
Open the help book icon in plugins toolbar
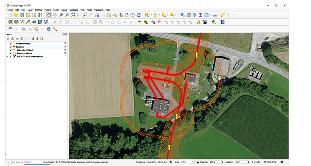[x=222, y=22]
